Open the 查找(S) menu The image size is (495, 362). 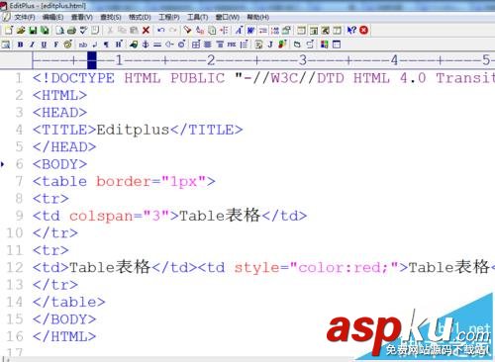tap(111, 17)
